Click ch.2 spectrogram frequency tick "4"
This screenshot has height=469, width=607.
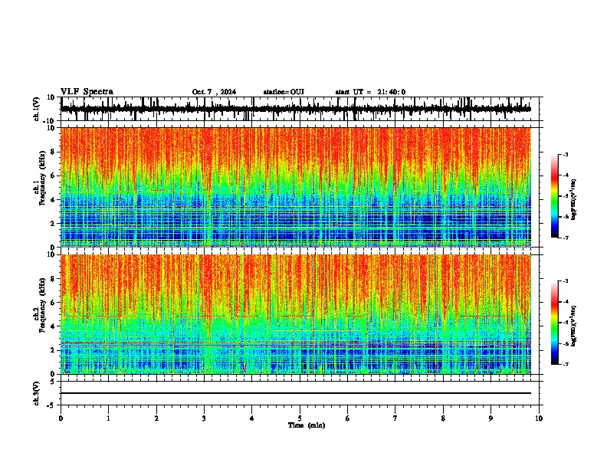[x=54, y=326]
